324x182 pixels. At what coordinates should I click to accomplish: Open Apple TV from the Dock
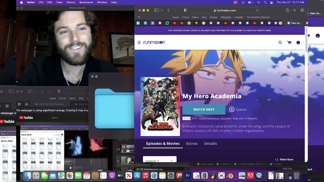120,175
